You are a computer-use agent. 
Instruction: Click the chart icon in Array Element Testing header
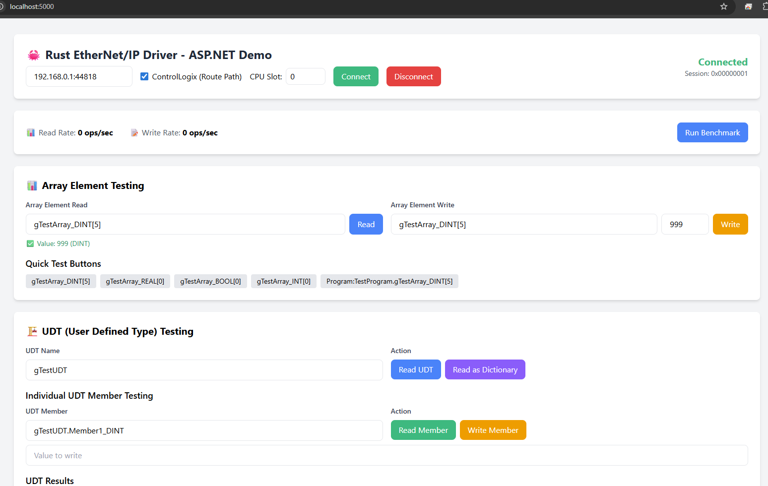click(32, 185)
